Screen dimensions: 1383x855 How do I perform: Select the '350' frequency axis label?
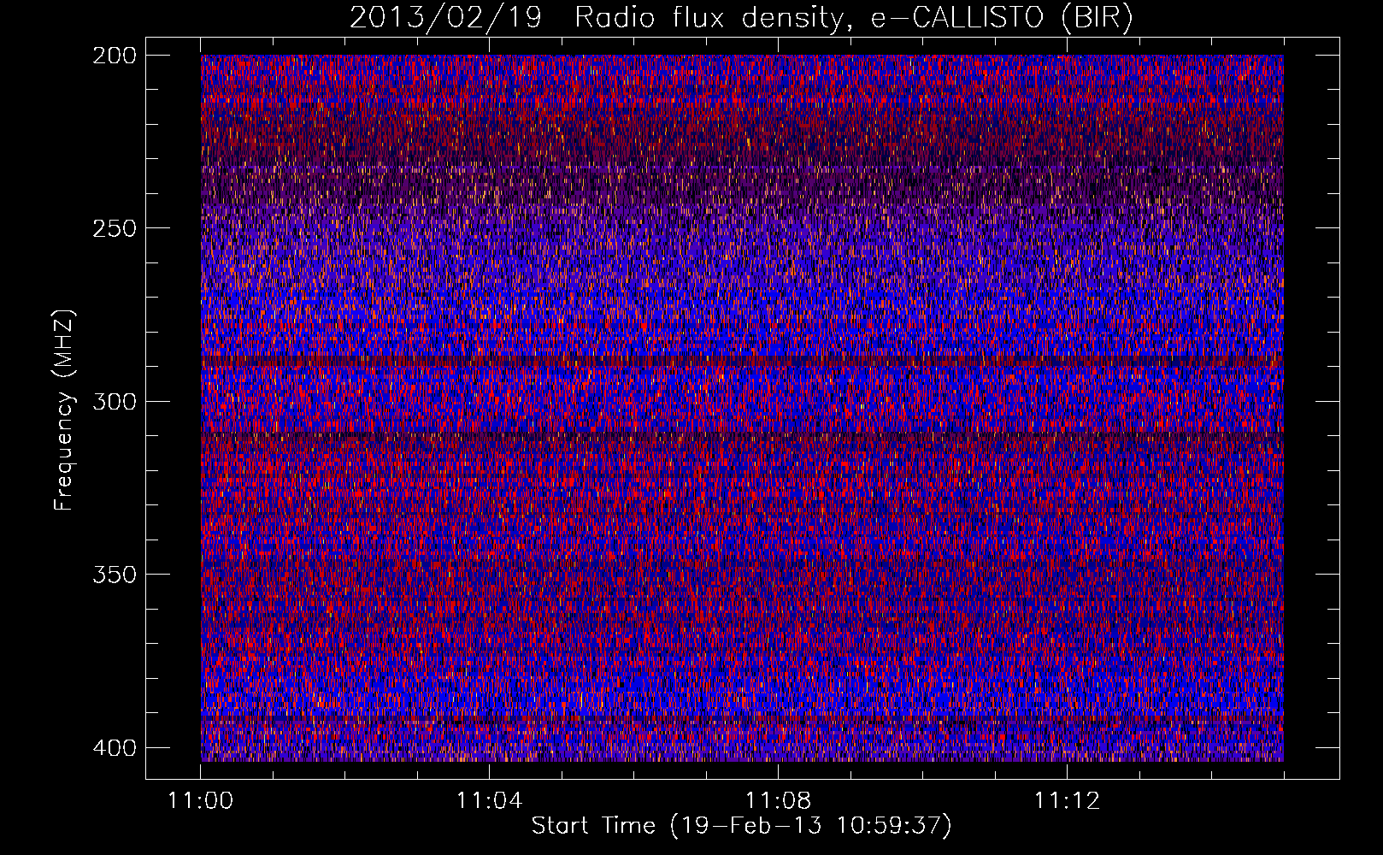(x=114, y=574)
